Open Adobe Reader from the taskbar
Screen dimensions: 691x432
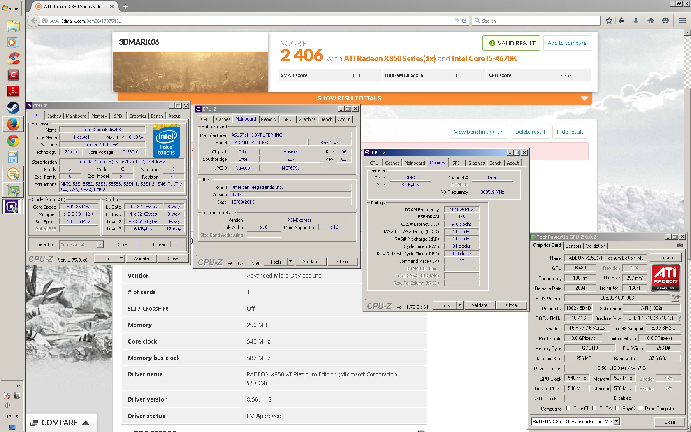click(13, 91)
